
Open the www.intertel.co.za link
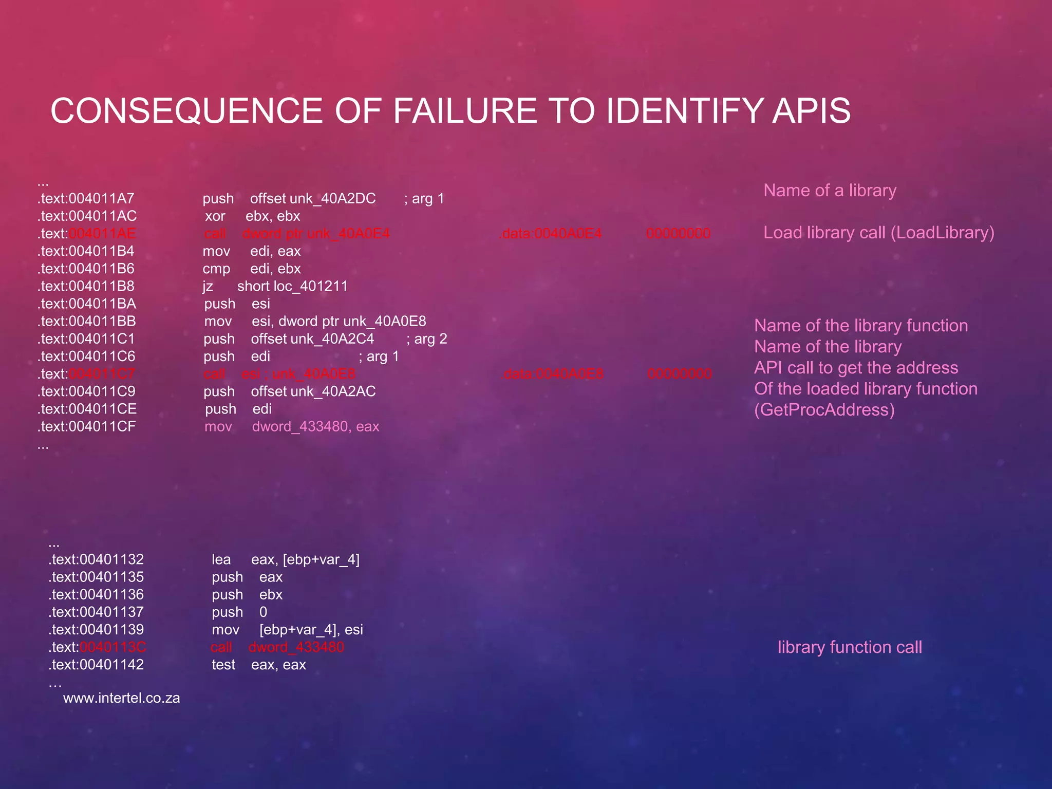pyautogui.click(x=122, y=698)
